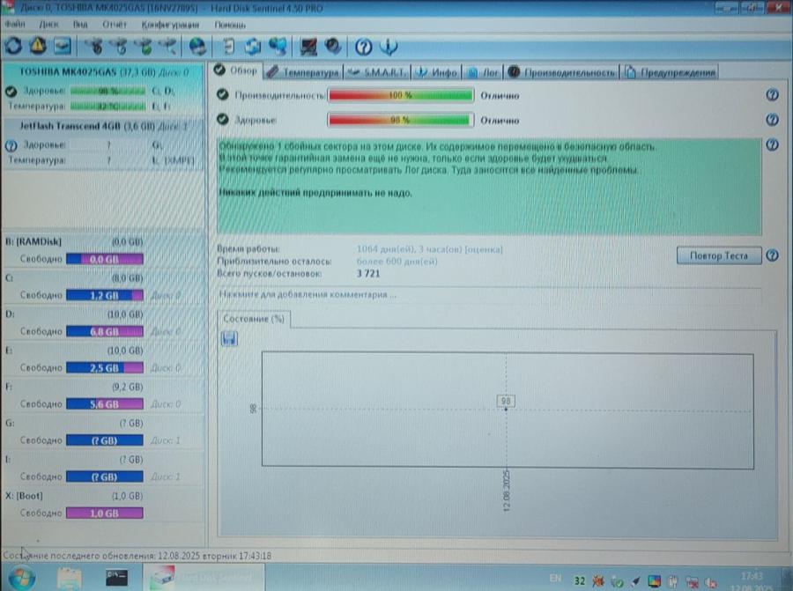Image resolution: width=793 pixels, height=591 pixels.
Task: Click the save floppy icon above graph
Action: pos(229,338)
